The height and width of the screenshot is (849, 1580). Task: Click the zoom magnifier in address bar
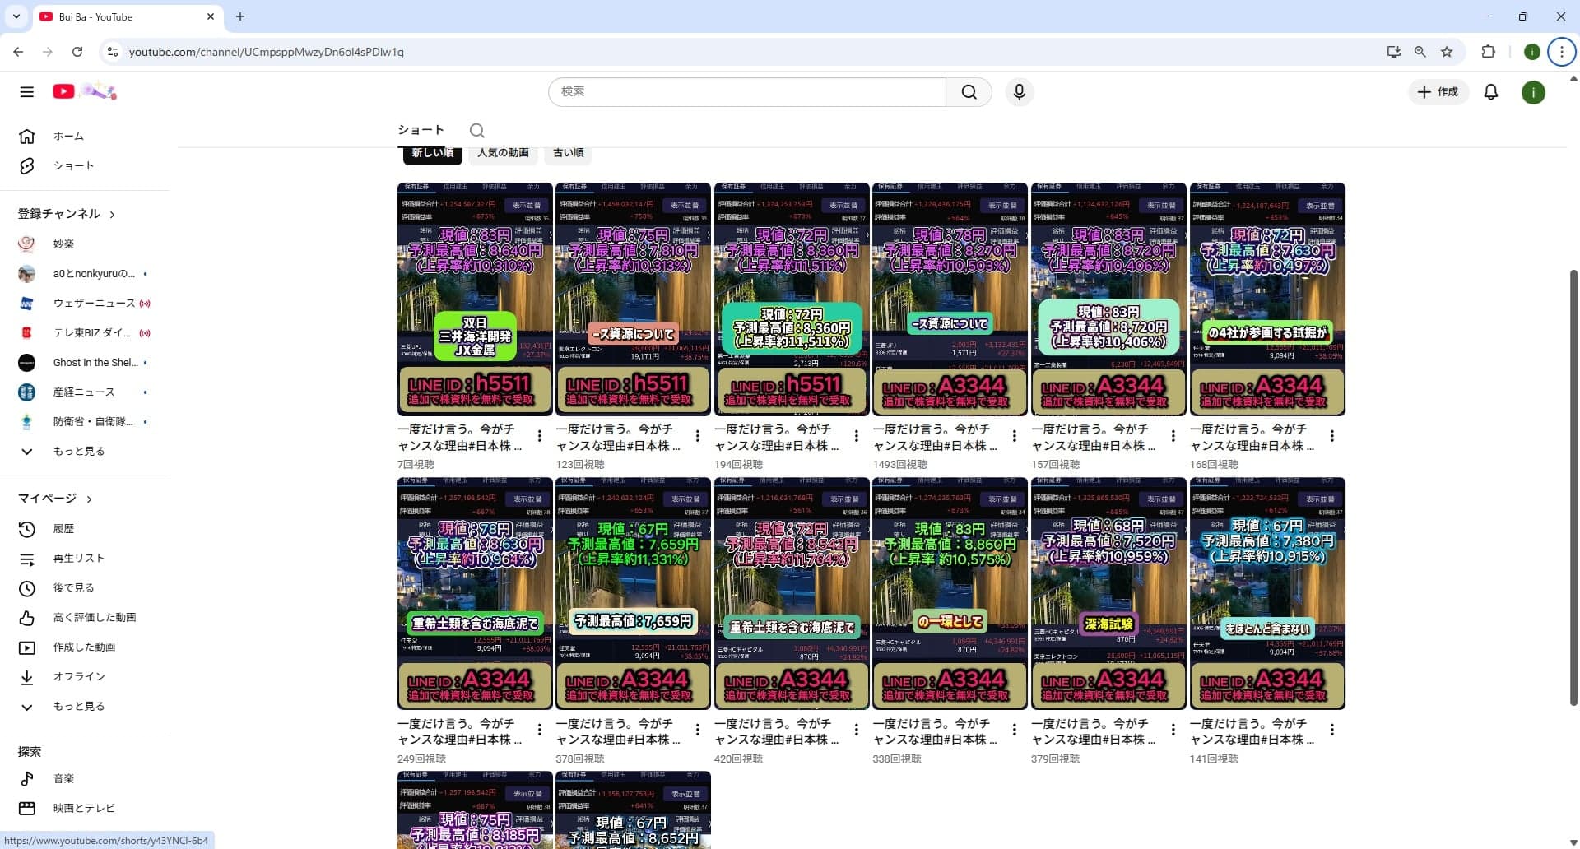[1420, 52]
